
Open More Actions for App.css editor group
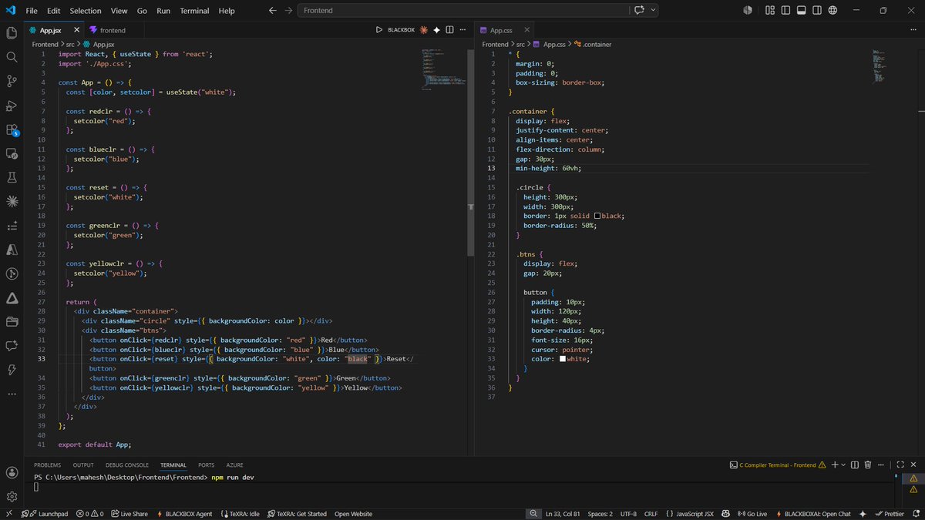(x=915, y=30)
